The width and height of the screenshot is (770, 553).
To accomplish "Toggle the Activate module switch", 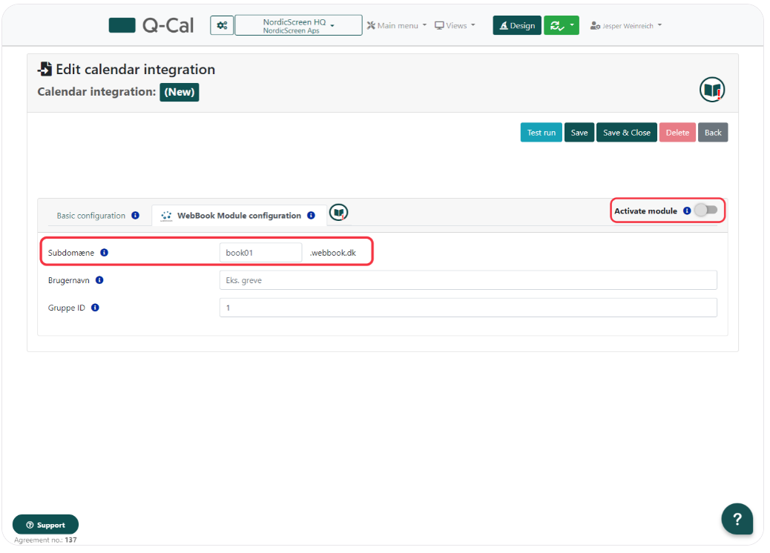I will click(706, 210).
